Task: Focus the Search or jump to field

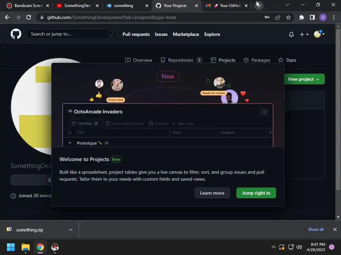Action: click(x=72, y=34)
